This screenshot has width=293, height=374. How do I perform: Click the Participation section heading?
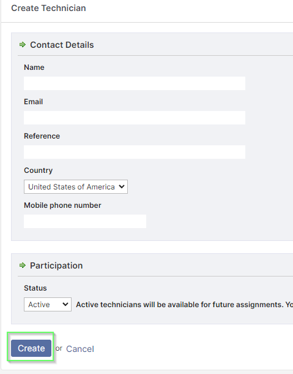point(56,265)
